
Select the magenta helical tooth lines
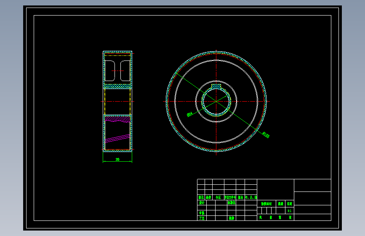[x=117, y=139]
